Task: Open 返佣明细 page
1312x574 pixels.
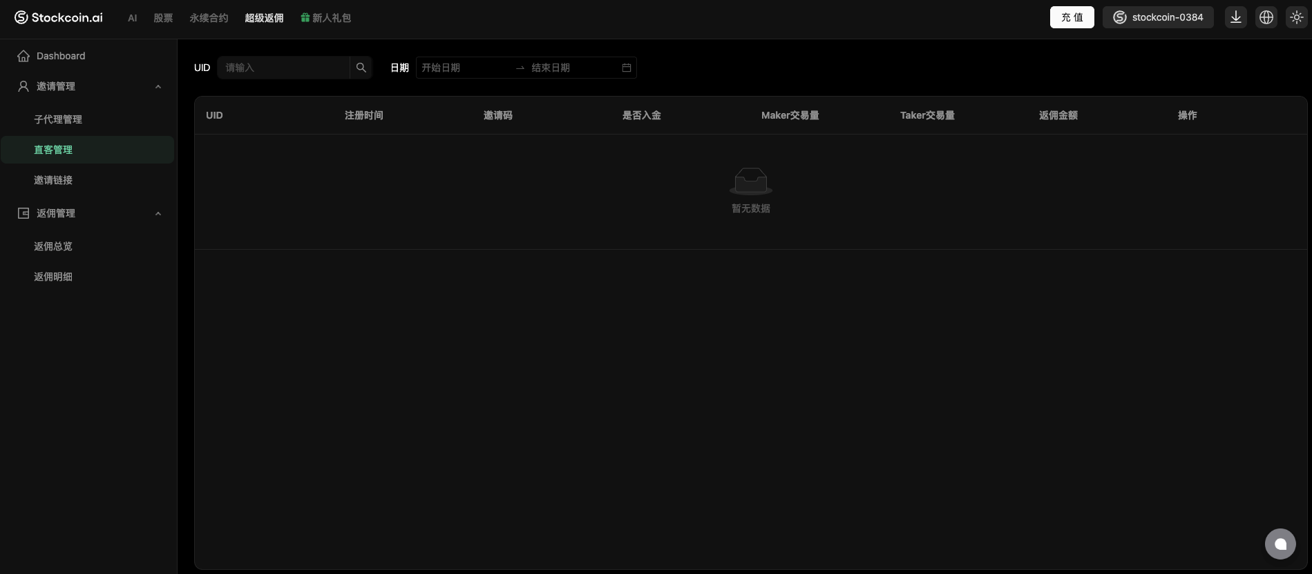Action: pyautogui.click(x=88, y=277)
